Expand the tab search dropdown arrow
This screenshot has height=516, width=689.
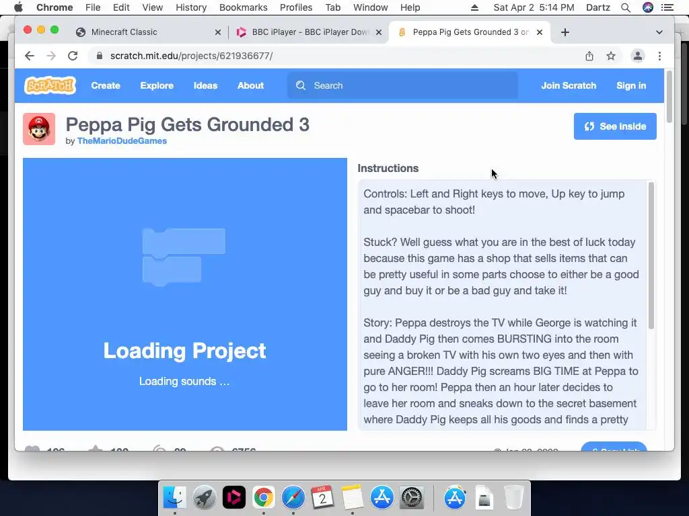pos(659,32)
